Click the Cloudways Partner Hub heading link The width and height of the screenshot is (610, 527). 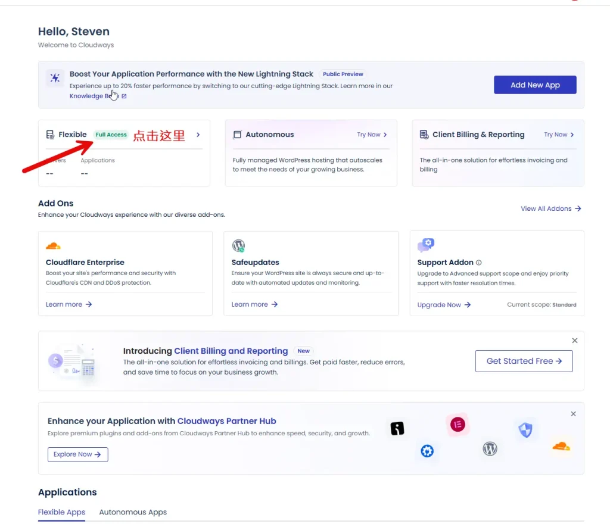(x=226, y=421)
